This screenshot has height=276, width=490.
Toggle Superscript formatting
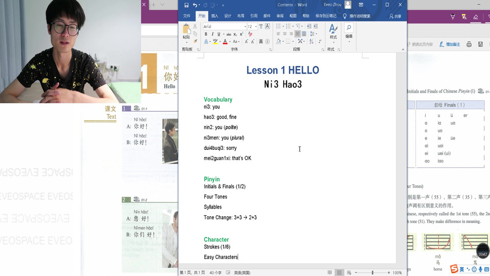pyautogui.click(x=241, y=34)
